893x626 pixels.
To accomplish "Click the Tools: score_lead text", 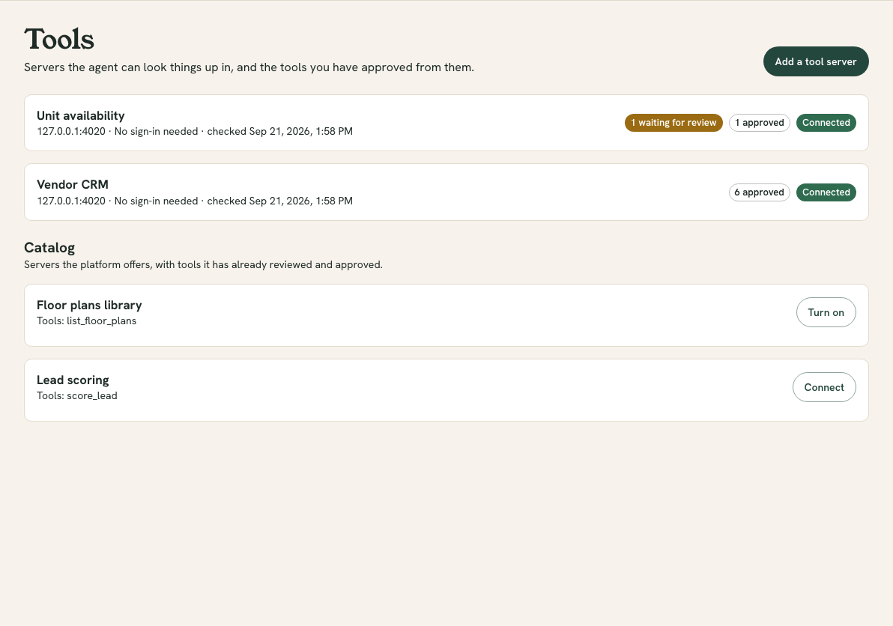I will [x=77, y=396].
